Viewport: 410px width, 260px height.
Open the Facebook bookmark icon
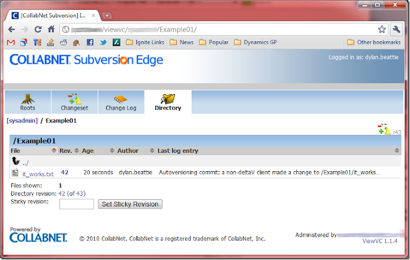(90, 42)
